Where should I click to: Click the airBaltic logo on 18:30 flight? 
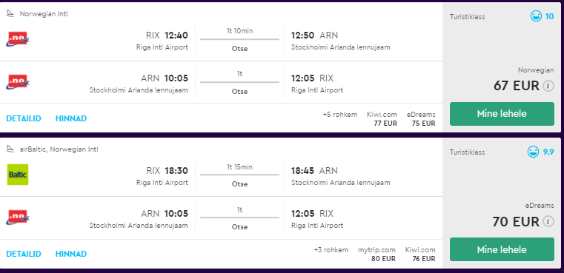coord(18,175)
